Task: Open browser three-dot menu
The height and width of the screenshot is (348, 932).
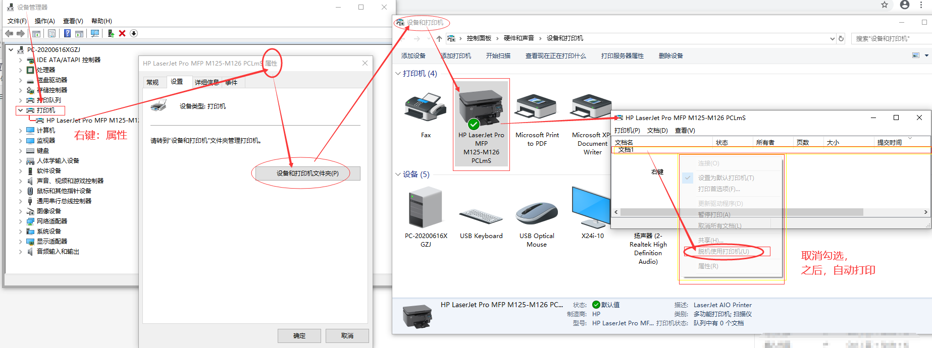Action: tap(922, 5)
